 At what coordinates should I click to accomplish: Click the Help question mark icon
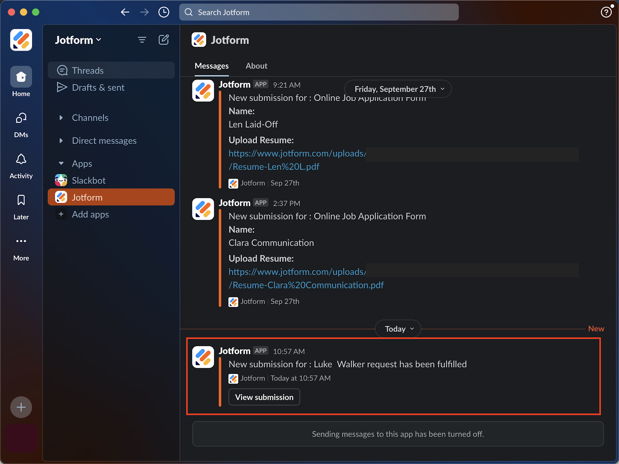tap(606, 12)
